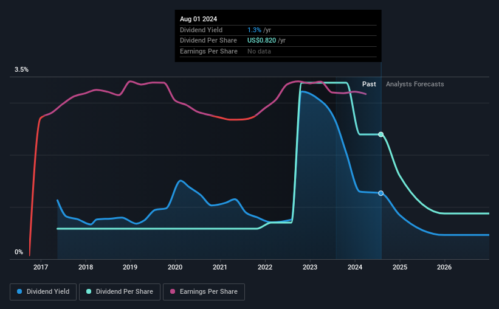Viewport: 499px width, 309px height.
Task: Click the Dividend Per Share tooltip row label
Action: point(208,41)
